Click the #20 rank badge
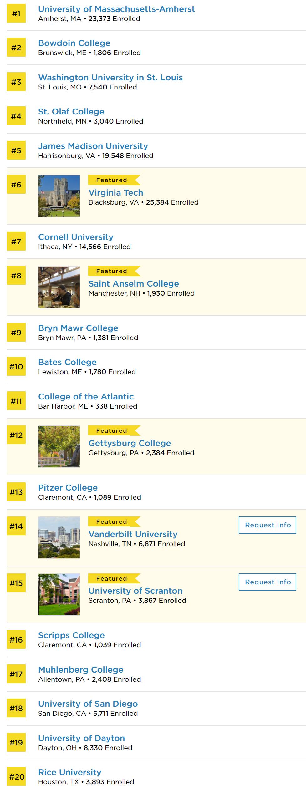This screenshot has height=793, width=306. 16,776
